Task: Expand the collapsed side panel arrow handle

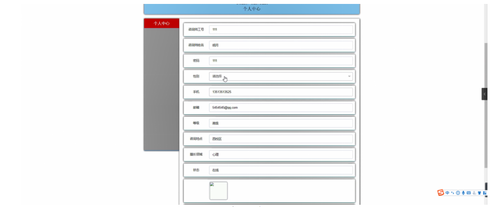Action: 484,94
